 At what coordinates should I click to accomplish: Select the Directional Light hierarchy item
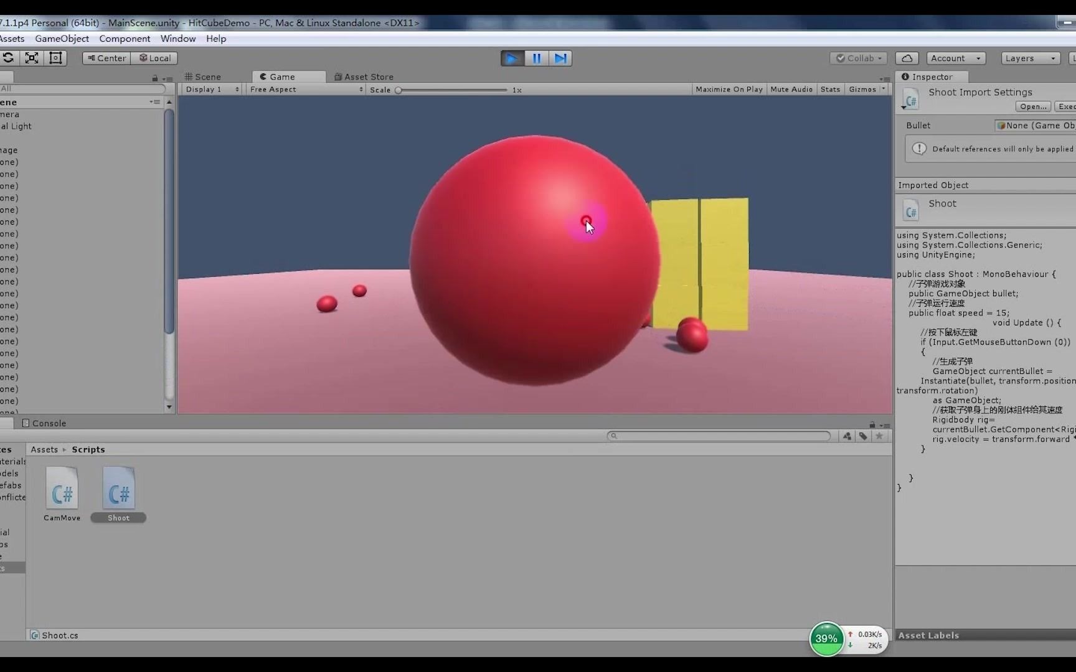point(16,126)
